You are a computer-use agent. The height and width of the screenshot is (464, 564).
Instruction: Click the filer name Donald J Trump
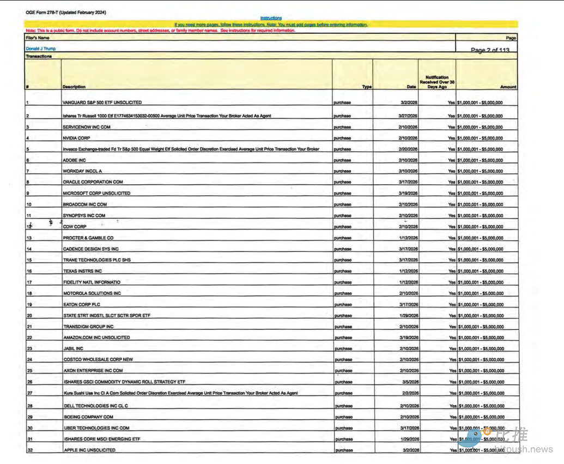(41, 49)
